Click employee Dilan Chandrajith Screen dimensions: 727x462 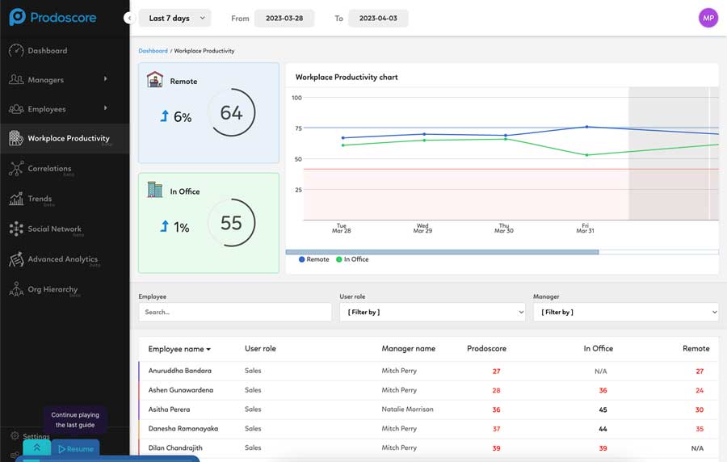point(175,447)
